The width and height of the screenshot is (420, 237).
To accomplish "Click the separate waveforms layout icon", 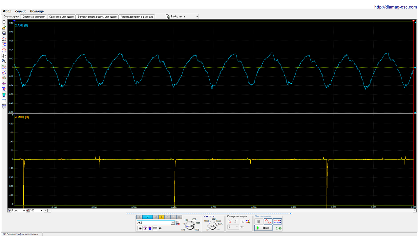I will [4, 67].
